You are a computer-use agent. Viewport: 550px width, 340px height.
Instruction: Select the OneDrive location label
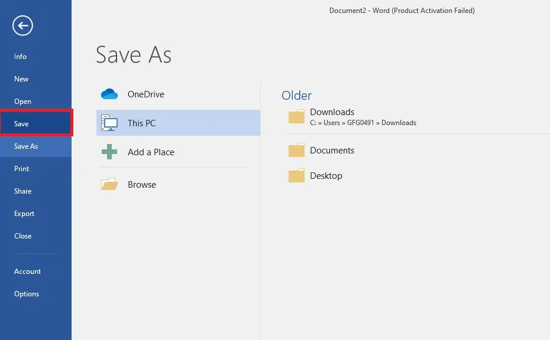point(146,94)
